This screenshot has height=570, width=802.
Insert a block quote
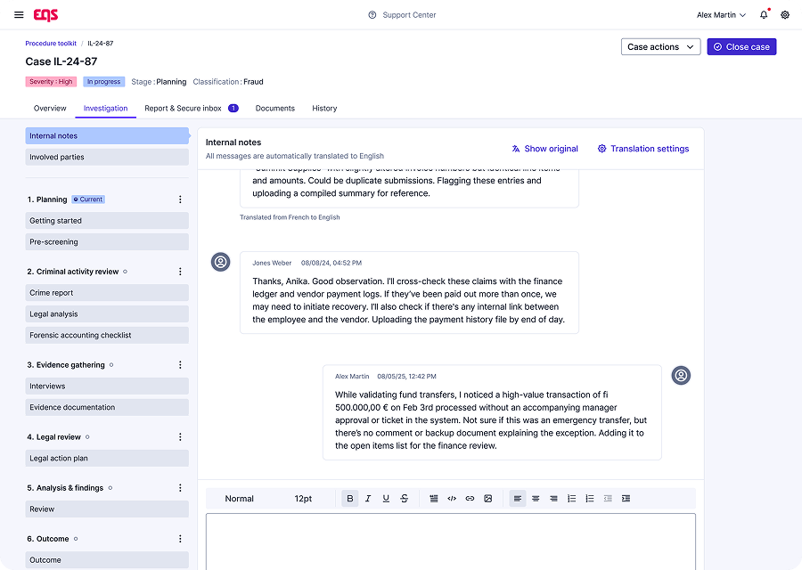[x=434, y=499]
